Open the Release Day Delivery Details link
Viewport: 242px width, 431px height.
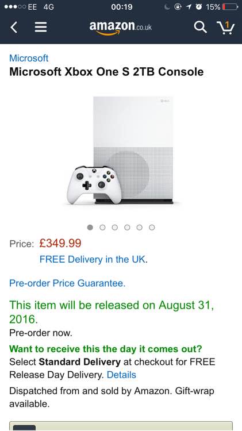(x=121, y=375)
